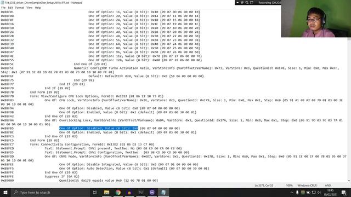
Task: Open the View menu
Action: [x=29, y=8]
